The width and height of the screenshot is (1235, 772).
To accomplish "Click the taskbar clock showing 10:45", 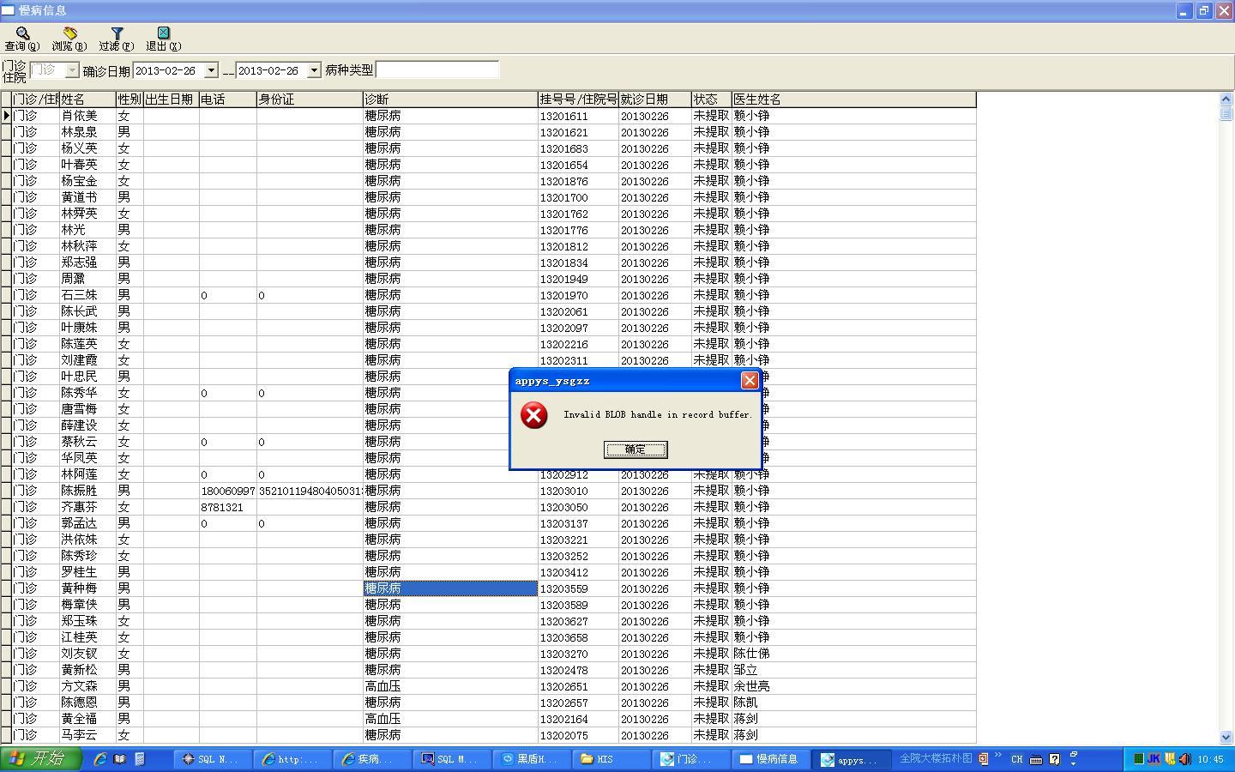I will [x=1210, y=759].
